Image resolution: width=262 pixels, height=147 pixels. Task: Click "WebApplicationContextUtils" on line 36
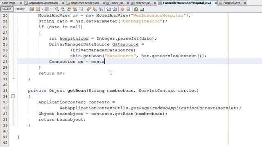[94, 108]
